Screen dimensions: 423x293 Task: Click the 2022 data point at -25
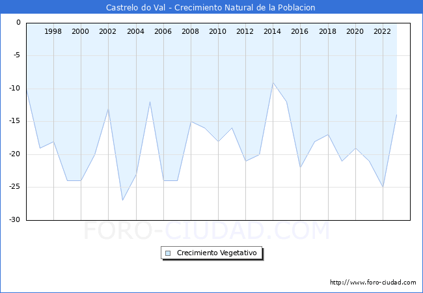[x=383, y=187]
